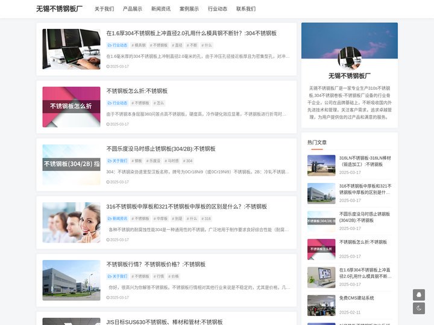Click the round profile avatar in sidebar
This screenshot has width=434, height=325.
(x=350, y=58)
